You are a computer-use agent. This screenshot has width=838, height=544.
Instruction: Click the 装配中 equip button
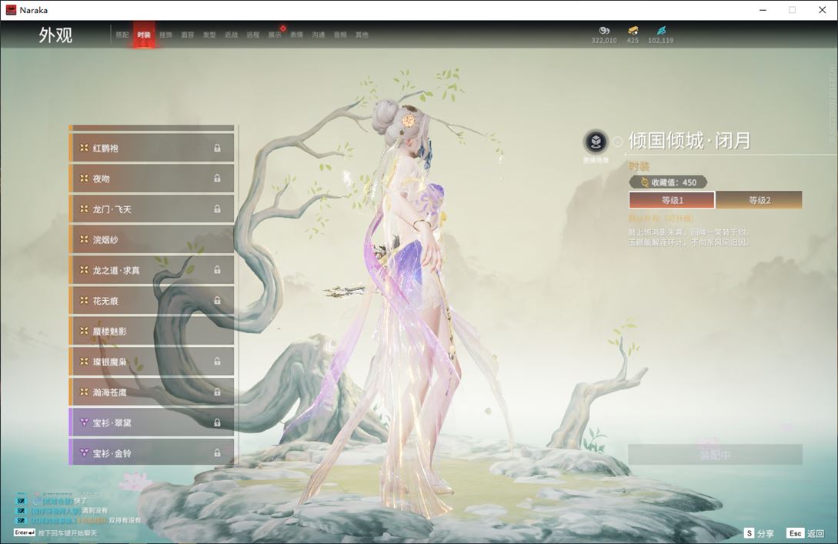(715, 455)
